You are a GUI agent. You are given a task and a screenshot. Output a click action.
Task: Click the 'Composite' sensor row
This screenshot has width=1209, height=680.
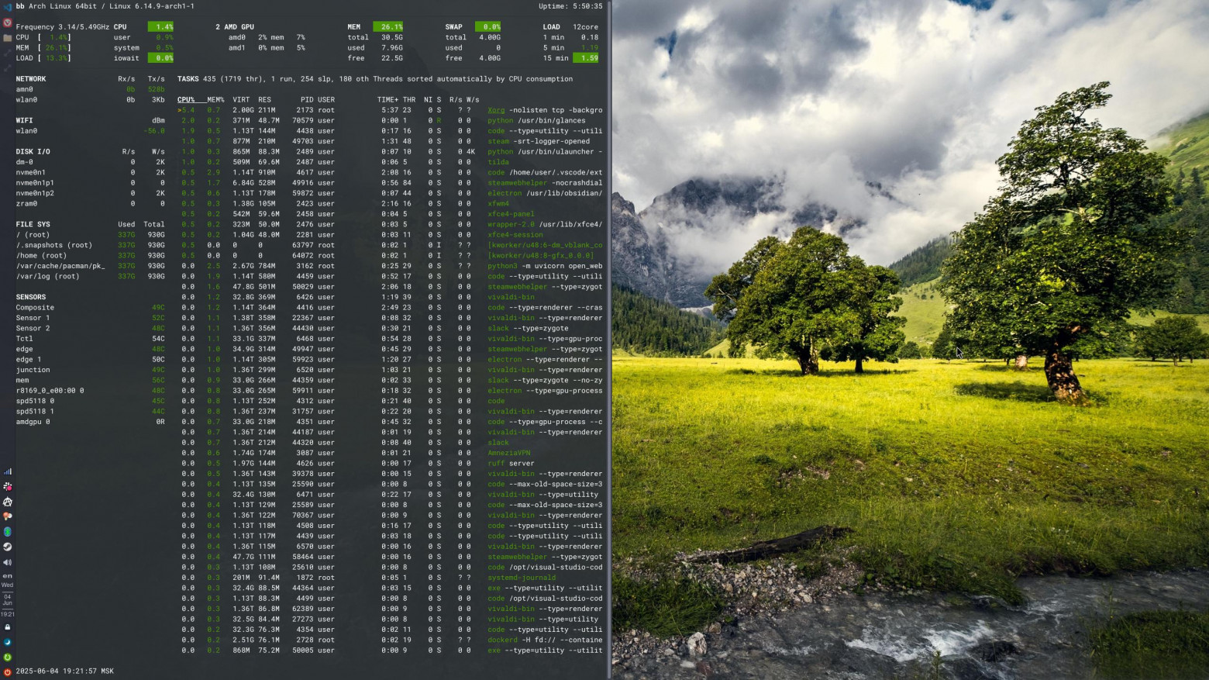(90, 308)
